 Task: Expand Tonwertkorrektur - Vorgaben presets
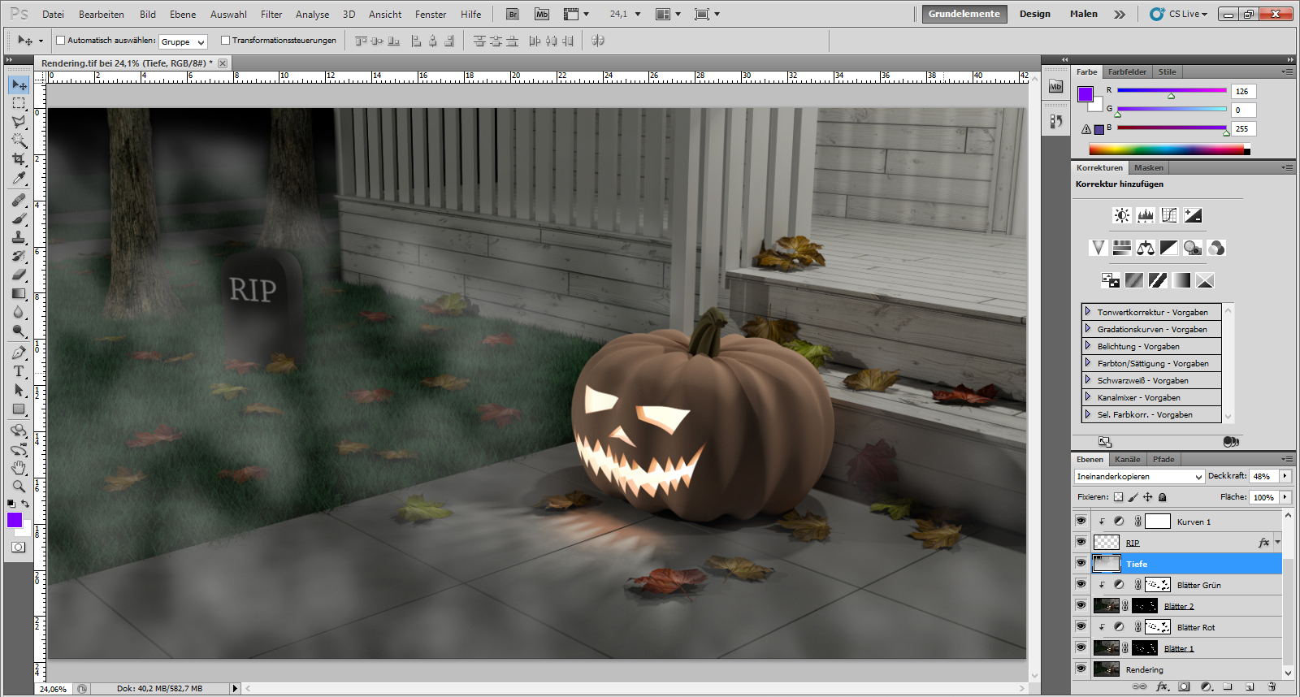tap(1088, 312)
